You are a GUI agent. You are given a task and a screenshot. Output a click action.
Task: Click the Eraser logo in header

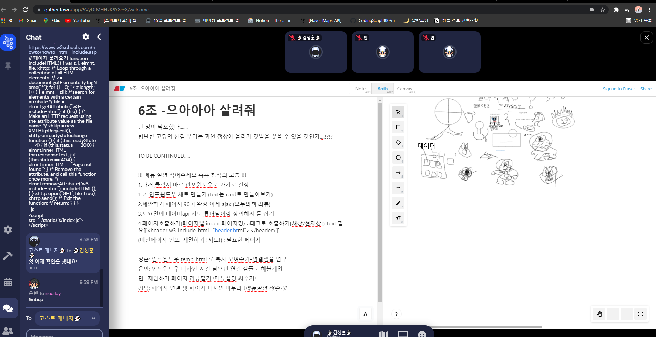[x=120, y=89]
